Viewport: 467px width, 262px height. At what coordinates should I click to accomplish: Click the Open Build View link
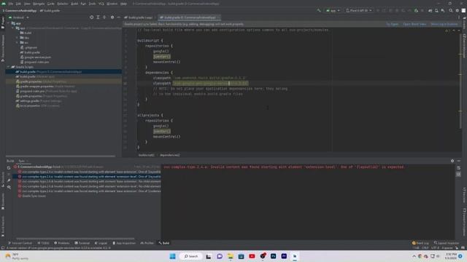pyautogui.click(x=414, y=24)
